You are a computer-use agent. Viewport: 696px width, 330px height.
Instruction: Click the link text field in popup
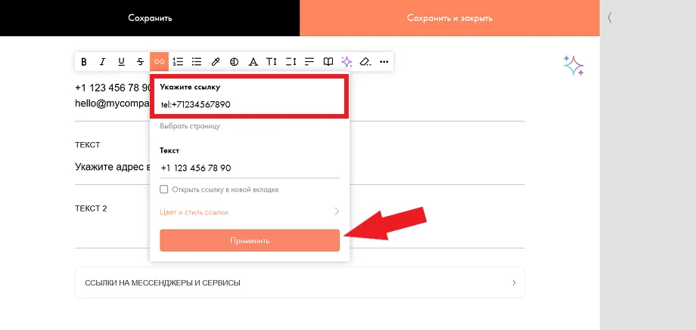pos(250,168)
